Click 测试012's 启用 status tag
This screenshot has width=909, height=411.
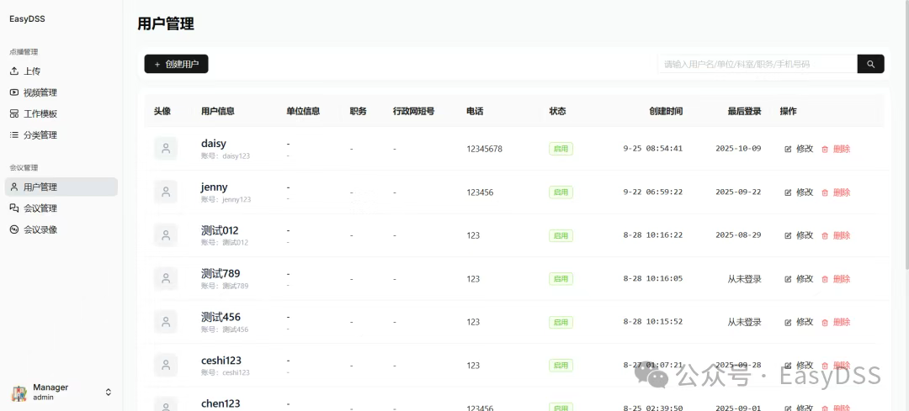tap(561, 235)
